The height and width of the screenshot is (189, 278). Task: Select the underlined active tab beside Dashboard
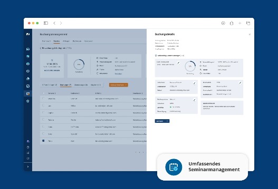[x=56, y=41]
